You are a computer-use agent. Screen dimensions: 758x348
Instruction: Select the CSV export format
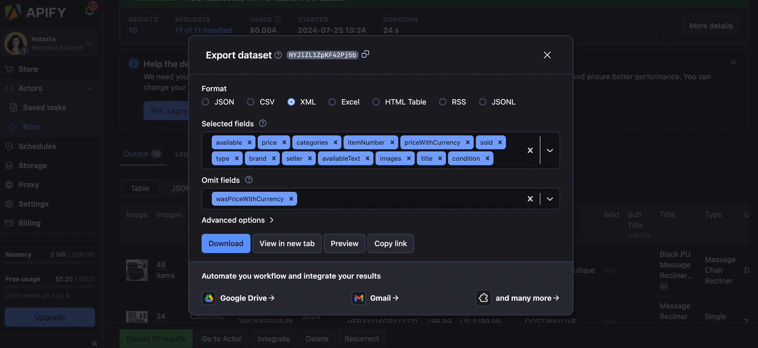pos(251,102)
